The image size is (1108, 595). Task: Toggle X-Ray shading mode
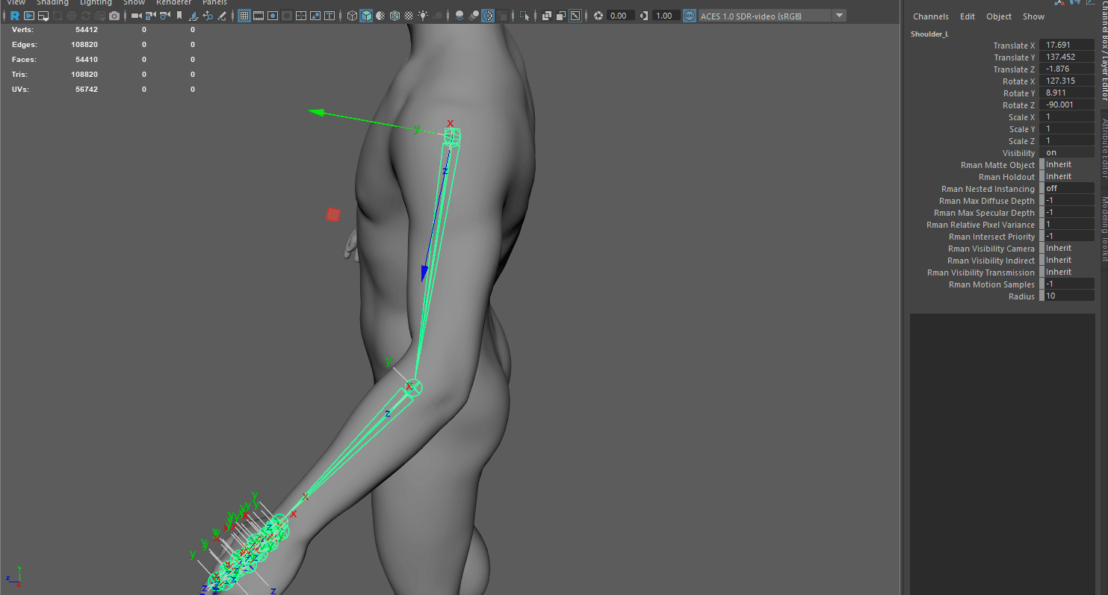pyautogui.click(x=546, y=16)
